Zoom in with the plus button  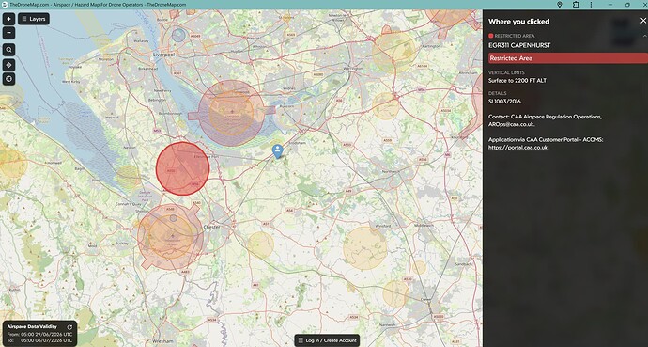pyautogui.click(x=8, y=19)
